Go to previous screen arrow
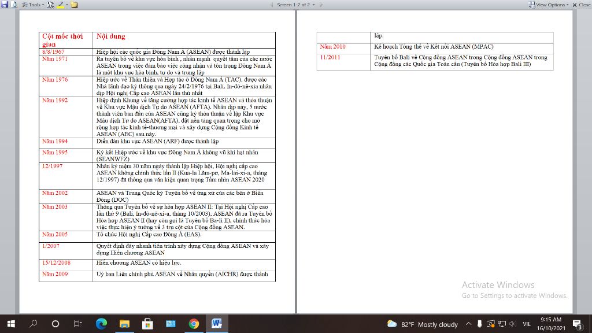Image resolution: width=592 pixels, height=333 pixels. click(x=272, y=5)
